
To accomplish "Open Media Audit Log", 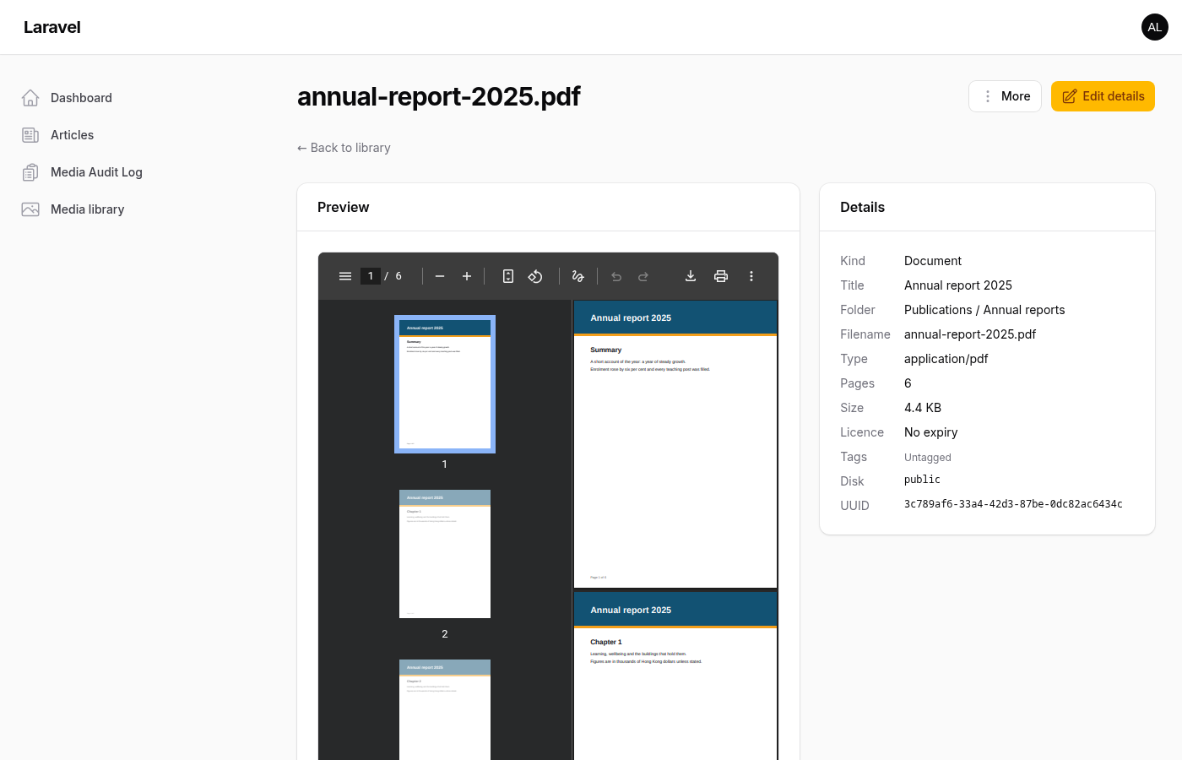I will [96, 172].
